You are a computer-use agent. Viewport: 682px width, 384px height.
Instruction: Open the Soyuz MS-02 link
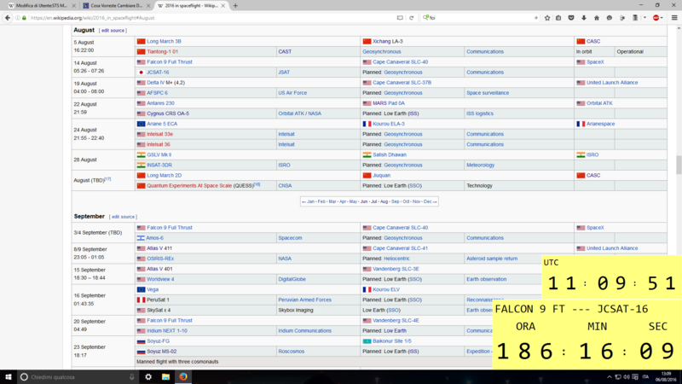(162, 352)
